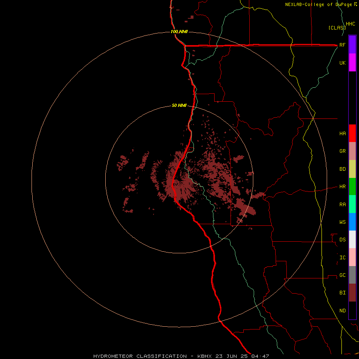Click the RF legend label
The image size is (359, 359).
pyautogui.click(x=343, y=45)
